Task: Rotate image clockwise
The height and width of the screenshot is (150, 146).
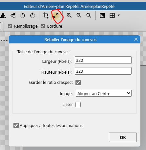Action: coord(32,15)
